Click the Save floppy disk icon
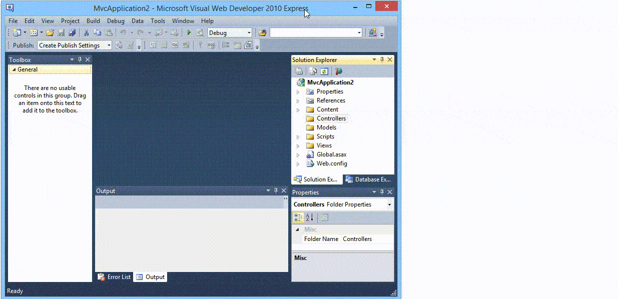 (61, 32)
